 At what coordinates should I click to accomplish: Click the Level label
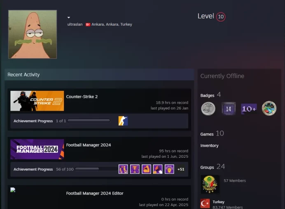pyautogui.click(x=206, y=16)
